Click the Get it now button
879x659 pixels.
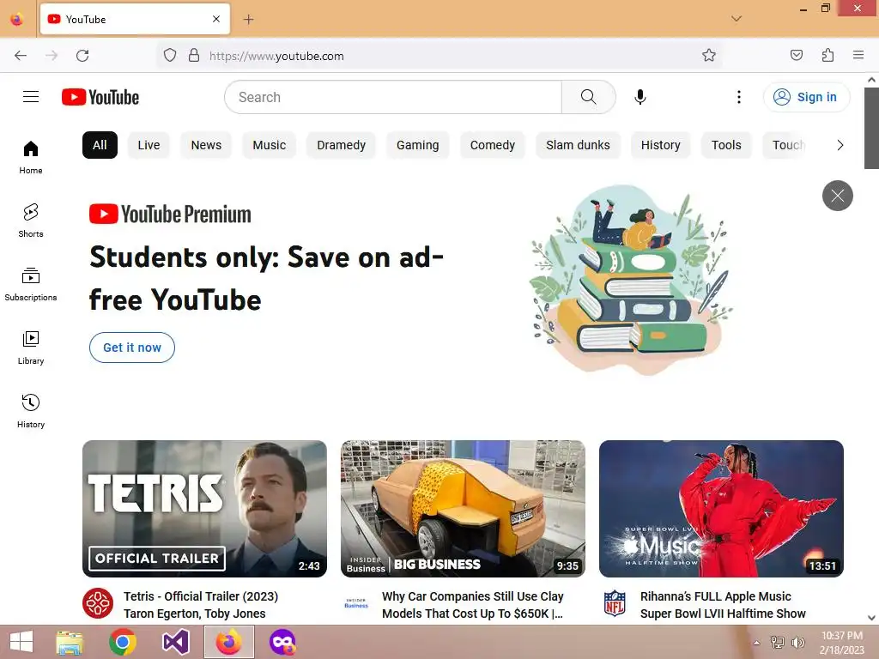pyautogui.click(x=131, y=348)
